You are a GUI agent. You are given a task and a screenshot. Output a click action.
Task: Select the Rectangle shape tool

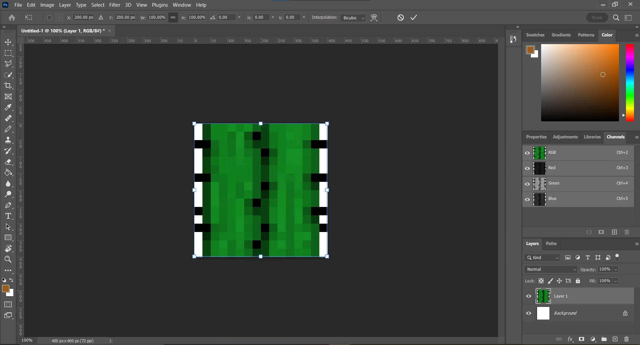pos(8,238)
